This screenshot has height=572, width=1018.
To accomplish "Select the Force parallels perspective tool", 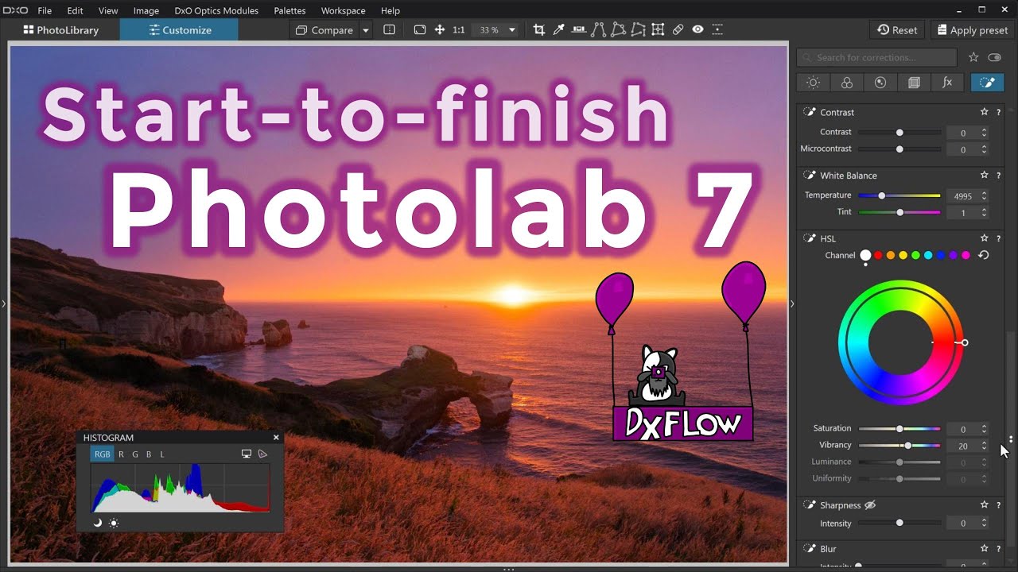I will 598,30.
